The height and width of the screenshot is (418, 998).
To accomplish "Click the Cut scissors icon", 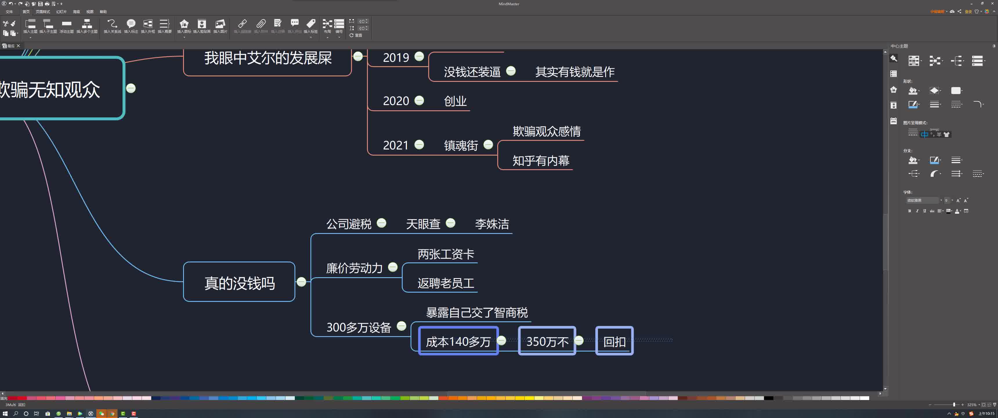I will click(6, 24).
